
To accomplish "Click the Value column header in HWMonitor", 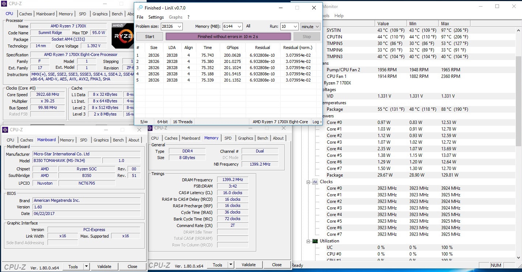I will pyautogui.click(x=391, y=24).
